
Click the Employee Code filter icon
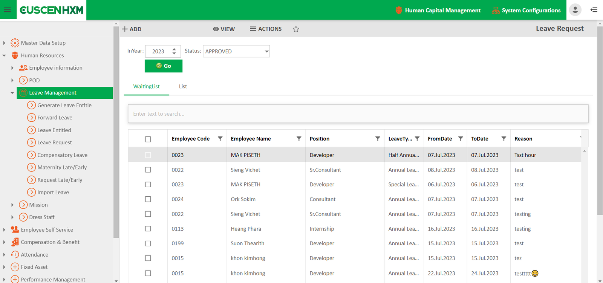220,139
